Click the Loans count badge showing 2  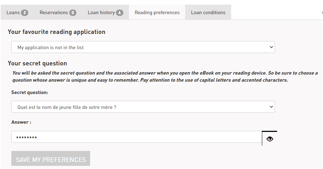(24, 13)
